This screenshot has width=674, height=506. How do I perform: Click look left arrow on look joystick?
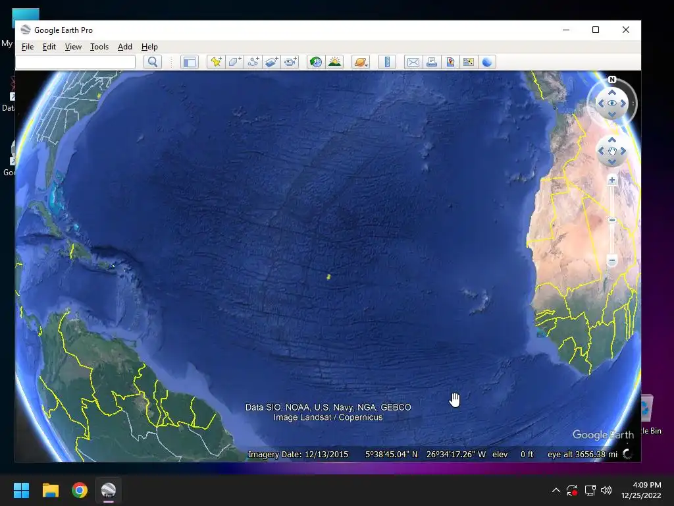(601, 103)
